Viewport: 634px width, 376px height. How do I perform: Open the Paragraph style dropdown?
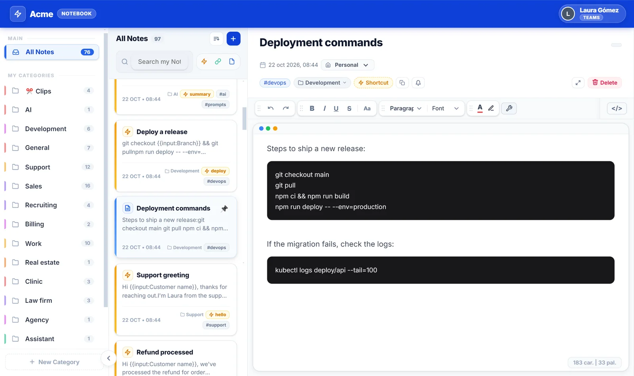[405, 108]
